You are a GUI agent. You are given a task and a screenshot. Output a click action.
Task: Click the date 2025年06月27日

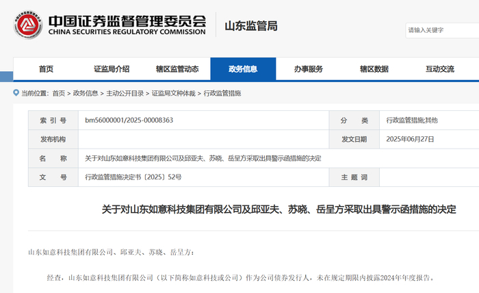click(410, 140)
